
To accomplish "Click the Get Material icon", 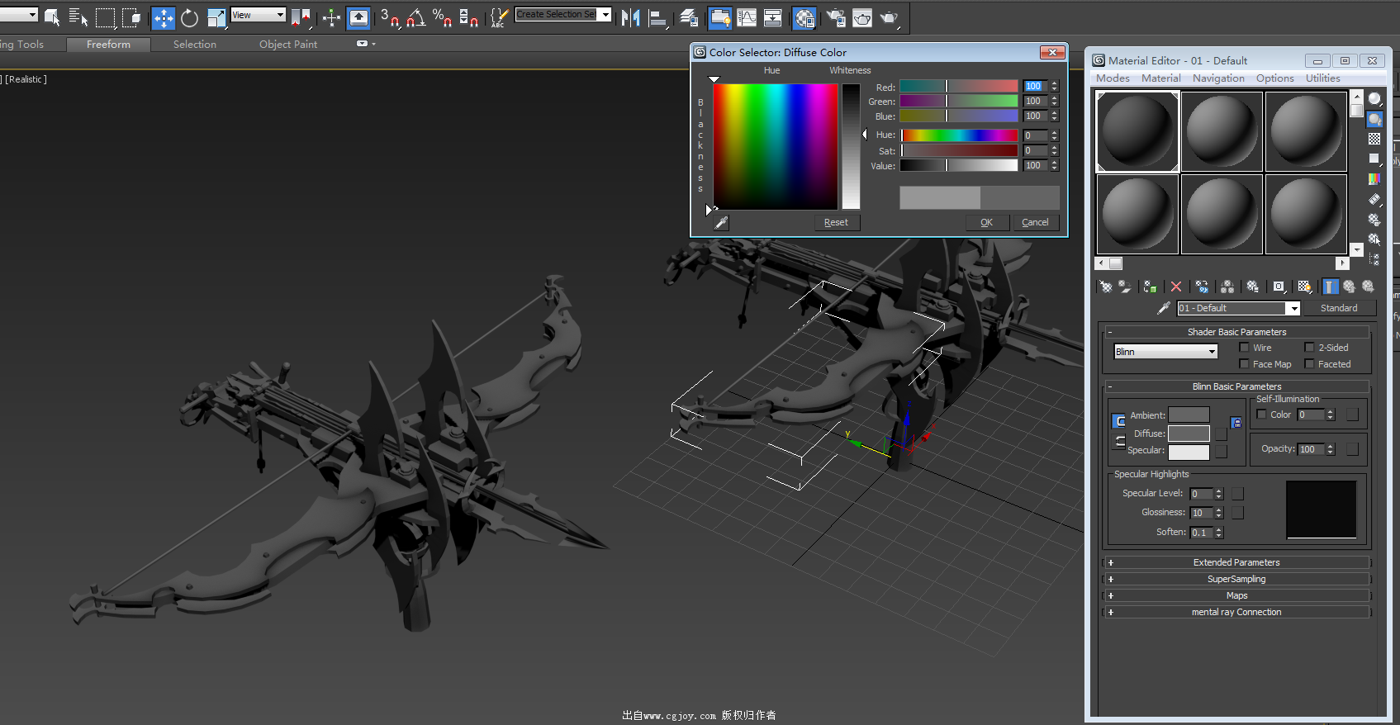I will 1106,287.
